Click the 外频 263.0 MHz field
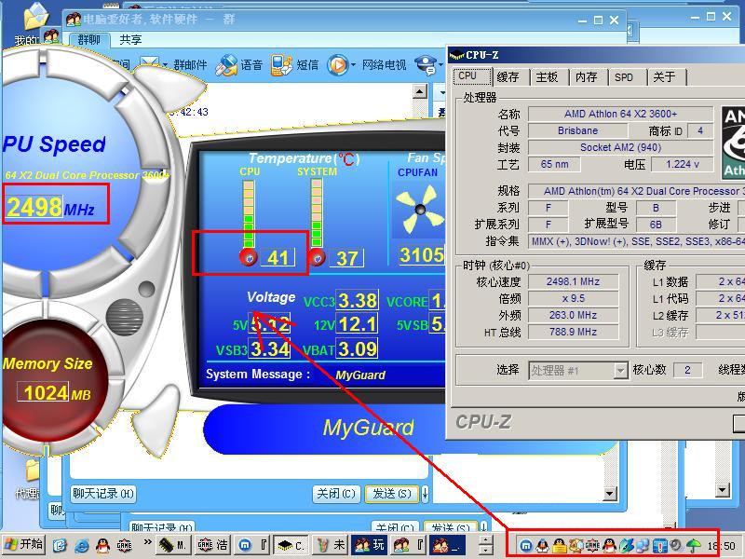Viewport: 745px width, 559px height. point(573,315)
